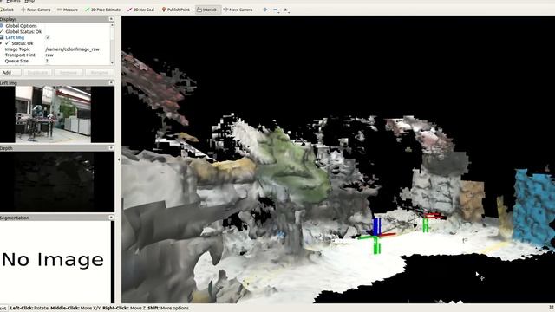Click the blue axis marker in 3D view
This screenshot has height=312, width=555.
(376, 226)
